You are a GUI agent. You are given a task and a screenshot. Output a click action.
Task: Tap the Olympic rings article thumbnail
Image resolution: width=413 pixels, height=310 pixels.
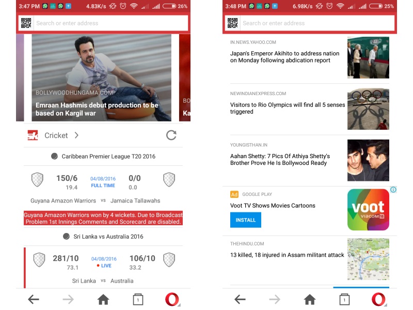point(368,109)
